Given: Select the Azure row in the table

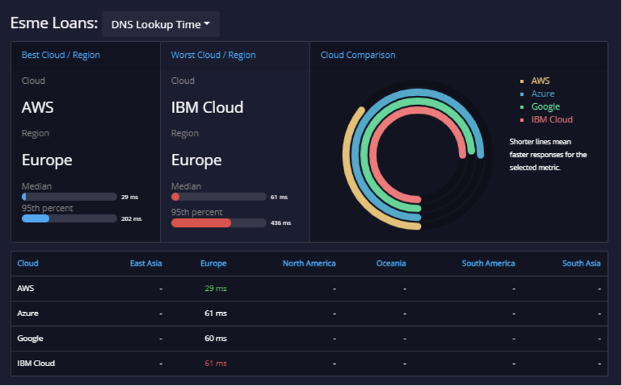Looking at the screenshot, I should tap(310, 313).
